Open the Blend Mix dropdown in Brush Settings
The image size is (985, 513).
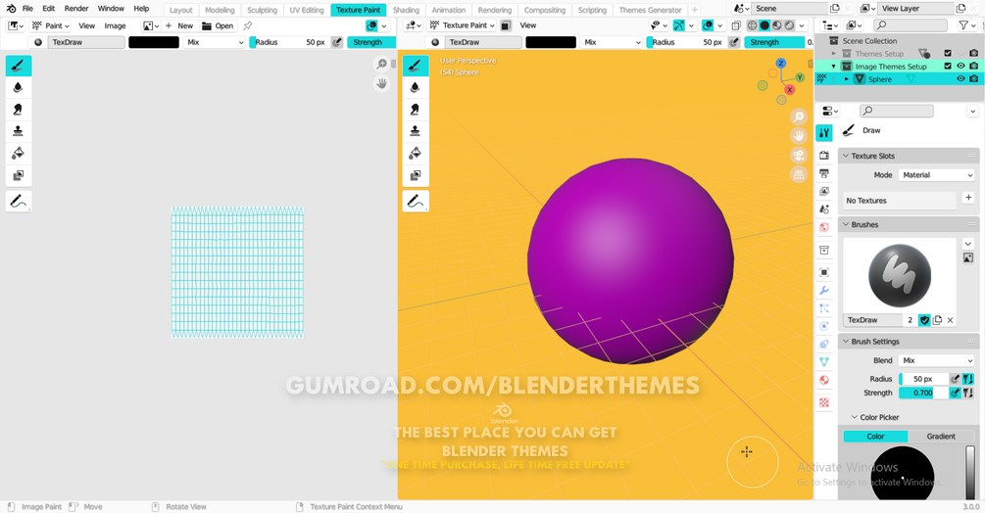[937, 360]
